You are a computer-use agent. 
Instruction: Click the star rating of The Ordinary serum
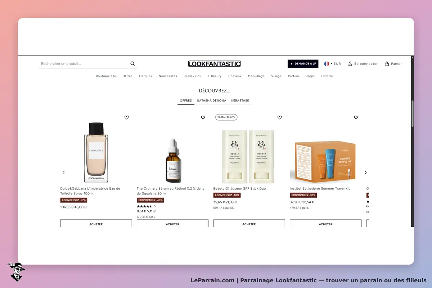[144, 206]
